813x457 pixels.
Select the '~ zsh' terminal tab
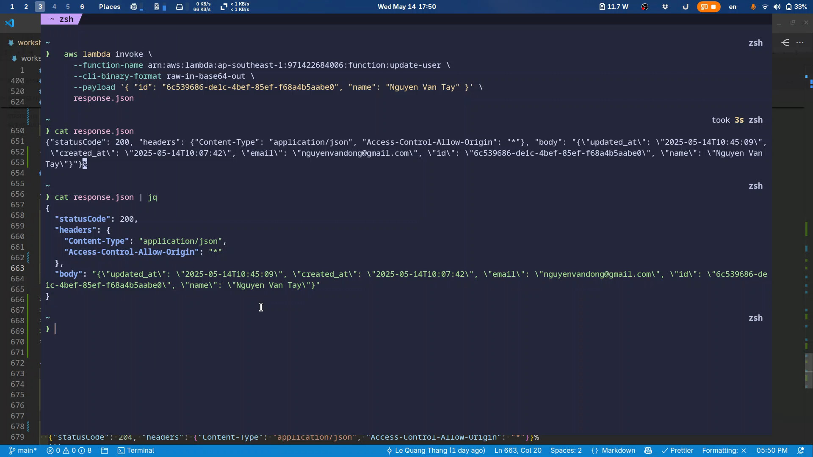coord(62,19)
